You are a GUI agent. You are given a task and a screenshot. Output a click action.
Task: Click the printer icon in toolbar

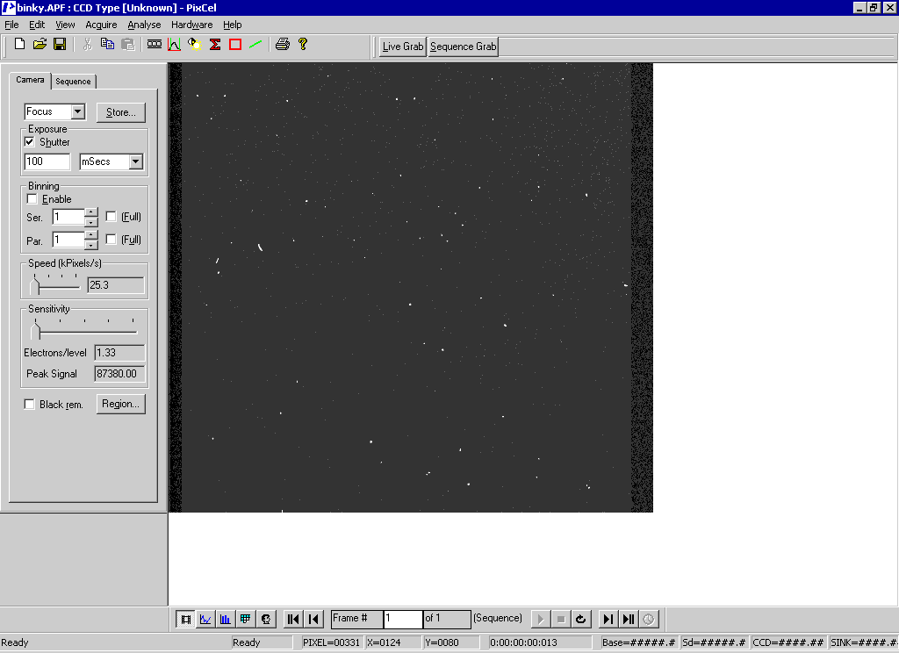pyautogui.click(x=282, y=44)
